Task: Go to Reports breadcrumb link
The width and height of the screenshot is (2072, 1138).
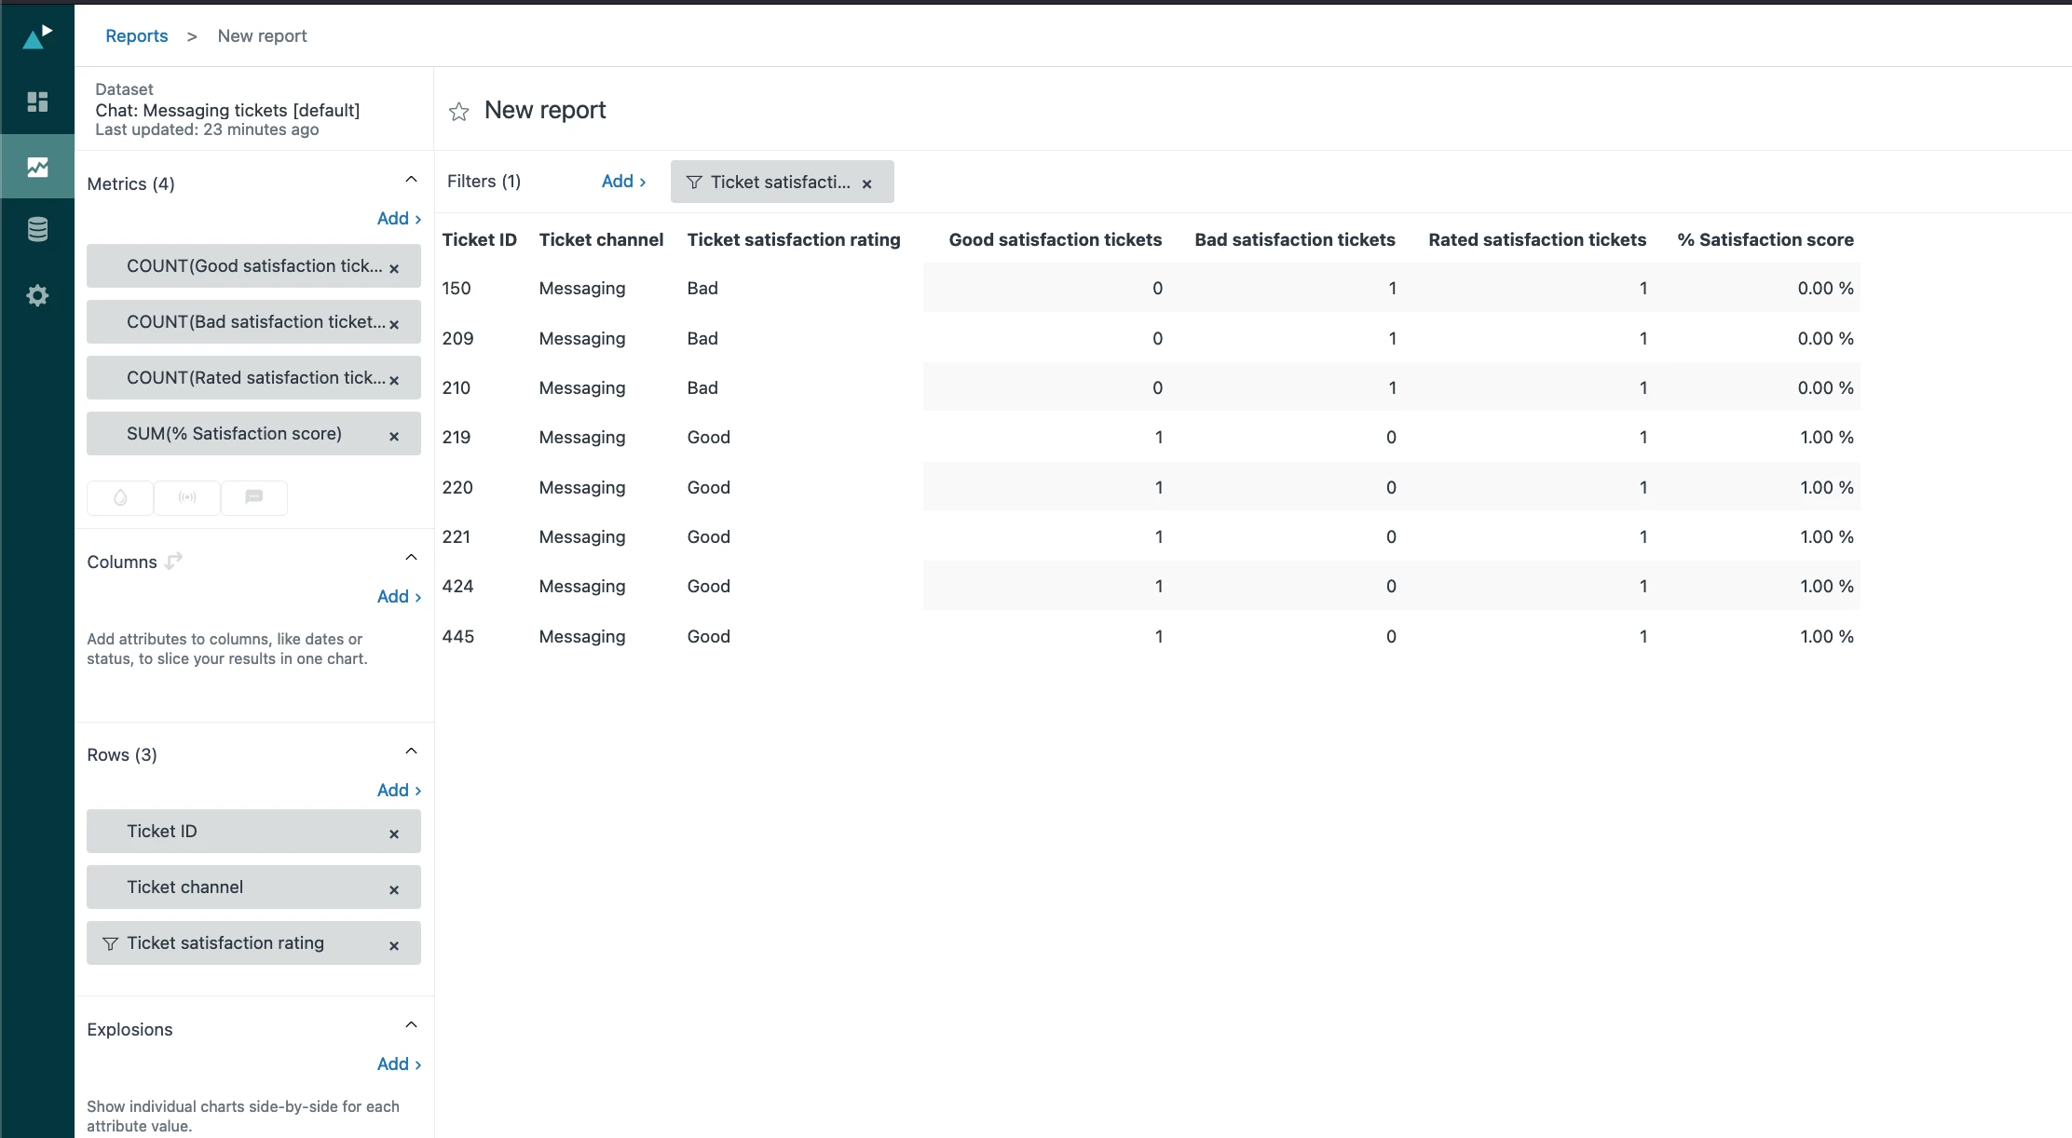Action: pyautogui.click(x=136, y=35)
